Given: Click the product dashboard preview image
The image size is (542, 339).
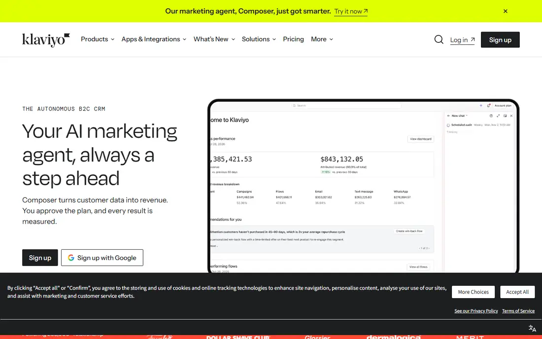Looking at the screenshot, I should click(x=363, y=186).
